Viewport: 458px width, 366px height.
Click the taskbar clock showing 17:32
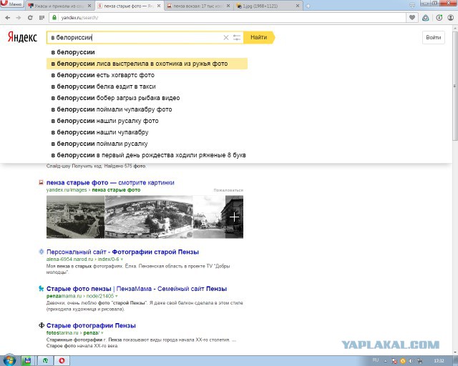pyautogui.click(x=439, y=361)
